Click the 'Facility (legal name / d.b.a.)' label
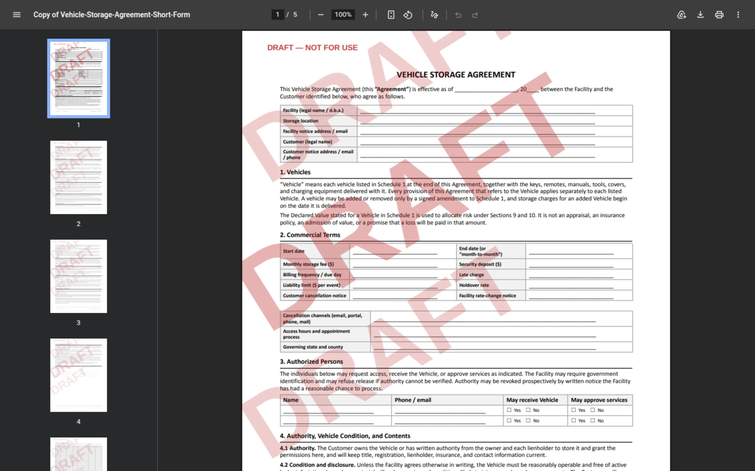755x471 pixels. tap(313, 110)
